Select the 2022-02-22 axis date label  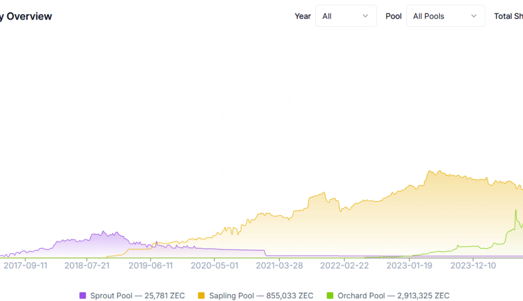pos(344,265)
